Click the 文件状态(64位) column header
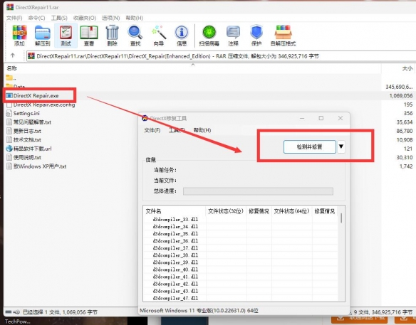416x325 pixels. [291, 211]
